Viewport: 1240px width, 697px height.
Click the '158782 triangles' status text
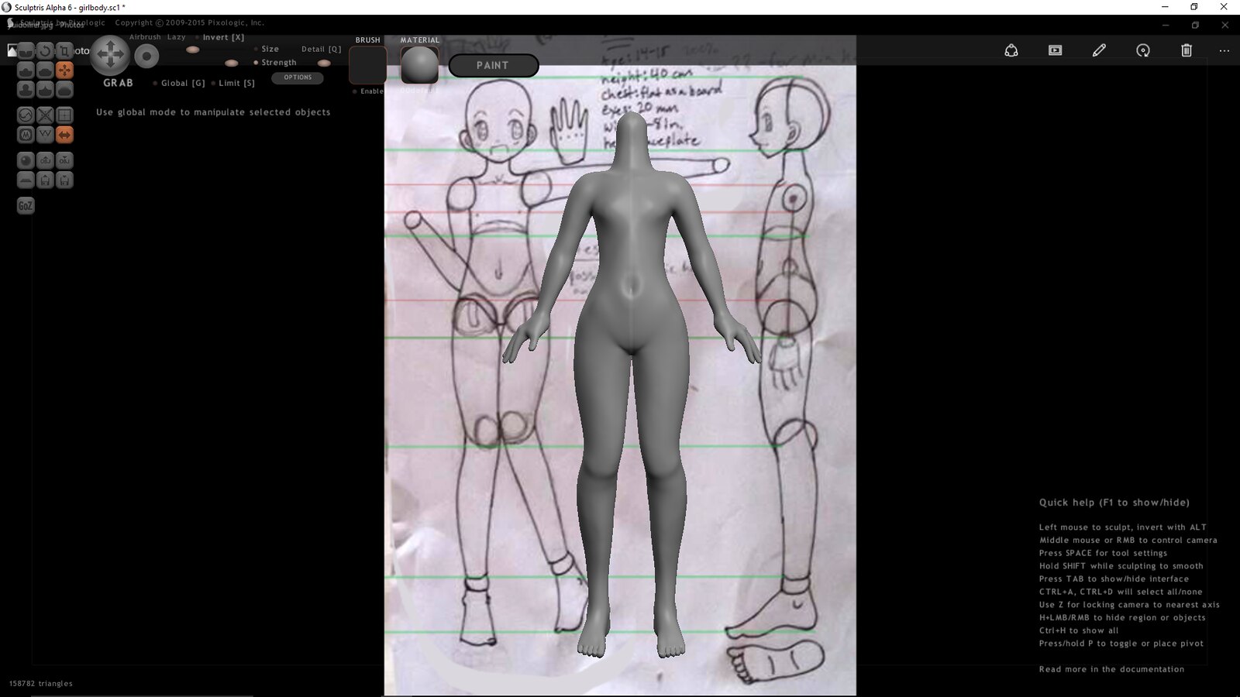41,684
